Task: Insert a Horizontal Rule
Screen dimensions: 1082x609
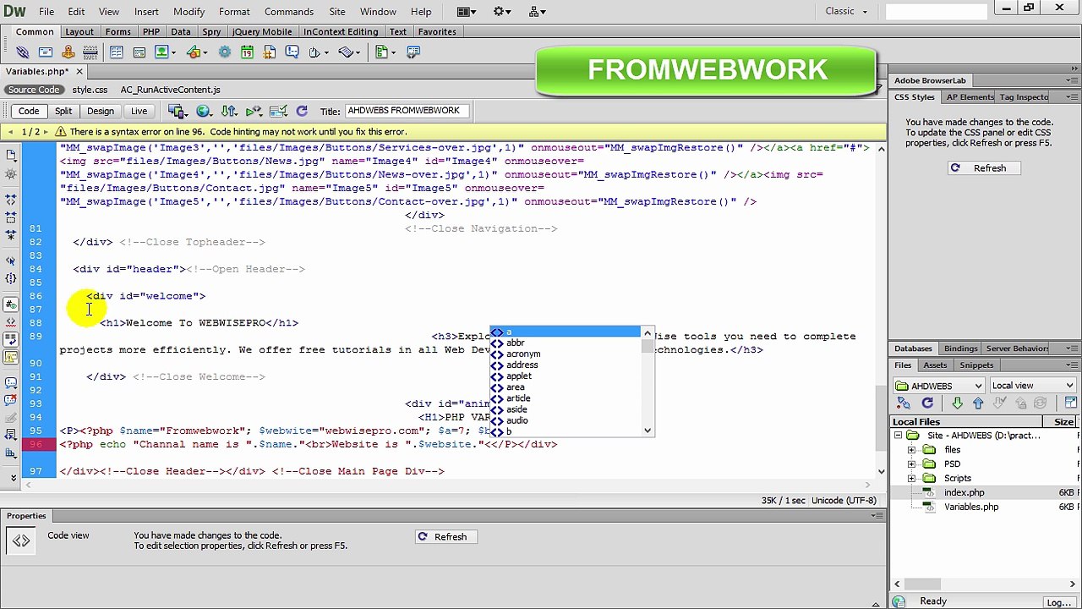Action: pos(91,52)
